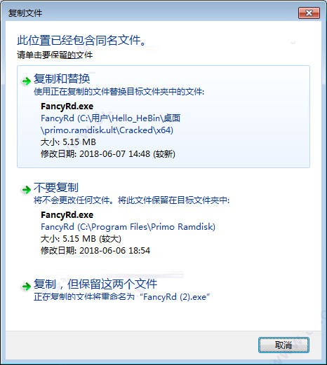Click the green arrow beside 复制，但保留这两个文件
The width and height of the screenshot is (327, 365).
tap(27, 286)
